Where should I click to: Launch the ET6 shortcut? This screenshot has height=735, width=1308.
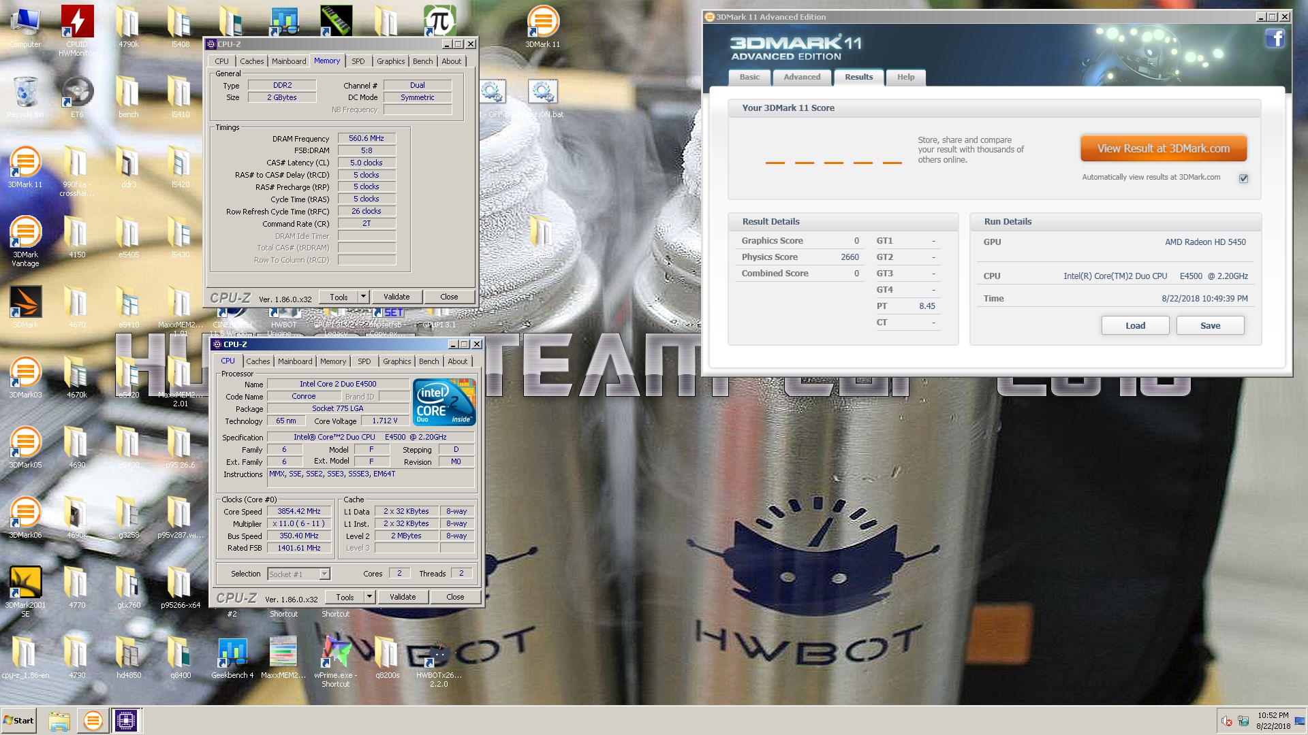pyautogui.click(x=77, y=97)
